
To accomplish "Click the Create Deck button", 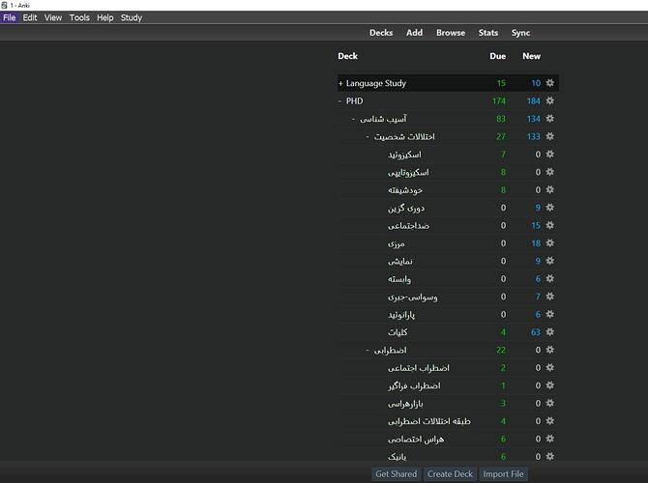I will pyautogui.click(x=450, y=474).
